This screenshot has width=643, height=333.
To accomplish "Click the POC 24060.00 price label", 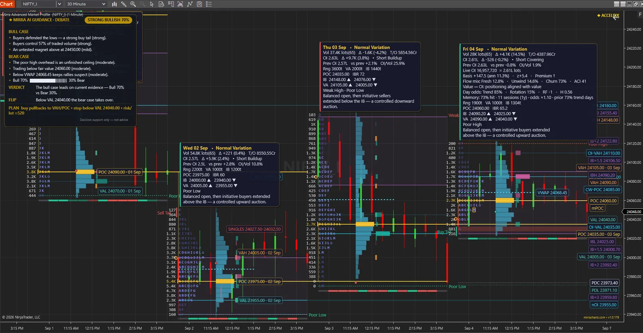I will click(603, 201).
